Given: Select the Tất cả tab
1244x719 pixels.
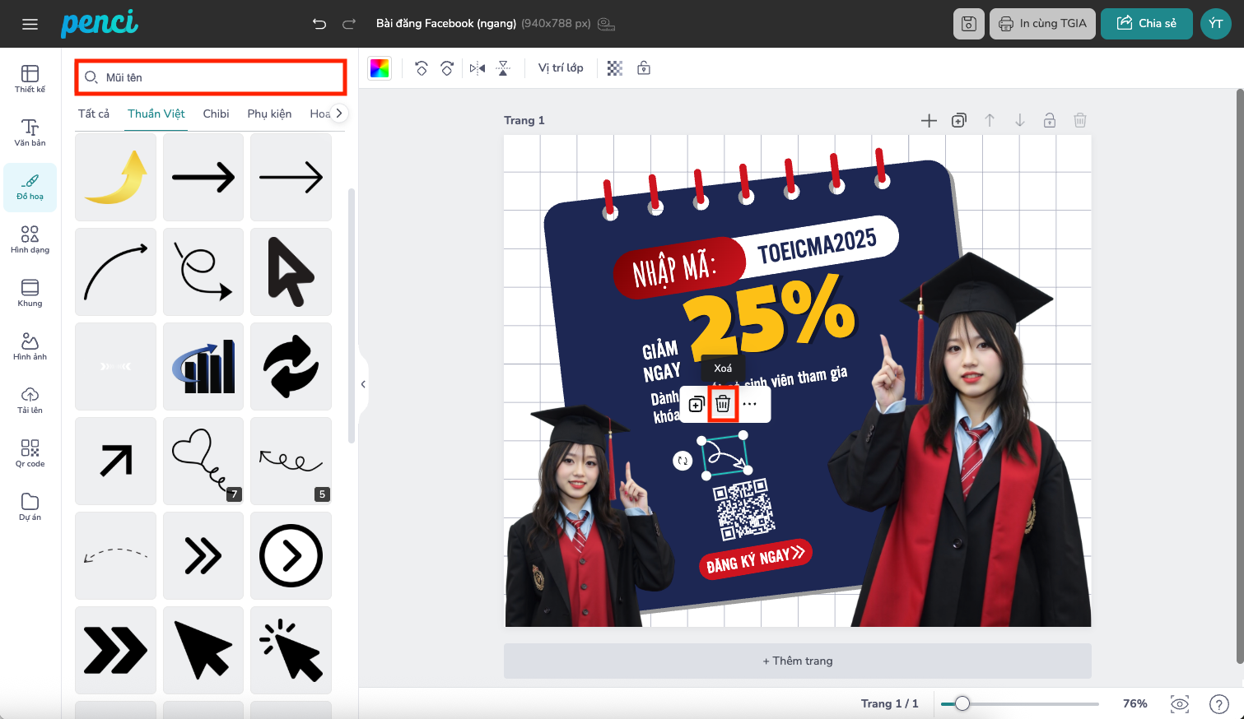Looking at the screenshot, I should (x=94, y=114).
